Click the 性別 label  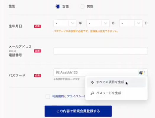click(x=12, y=6)
